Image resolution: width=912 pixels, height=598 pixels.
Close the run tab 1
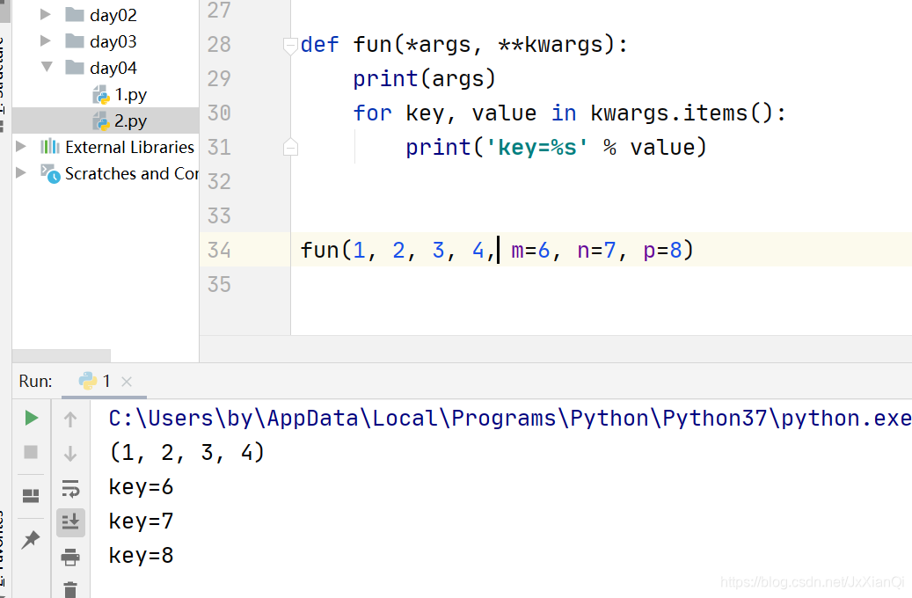(127, 382)
